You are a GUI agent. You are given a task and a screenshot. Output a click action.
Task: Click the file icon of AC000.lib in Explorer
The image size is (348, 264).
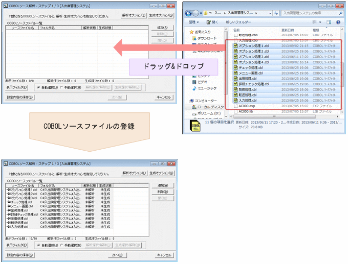236,111
